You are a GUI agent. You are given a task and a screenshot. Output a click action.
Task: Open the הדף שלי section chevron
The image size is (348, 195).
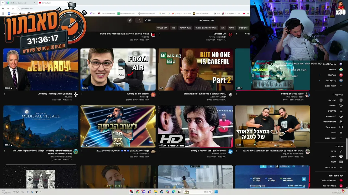333,95
